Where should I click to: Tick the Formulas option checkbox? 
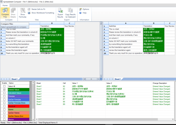tap(4, 96)
